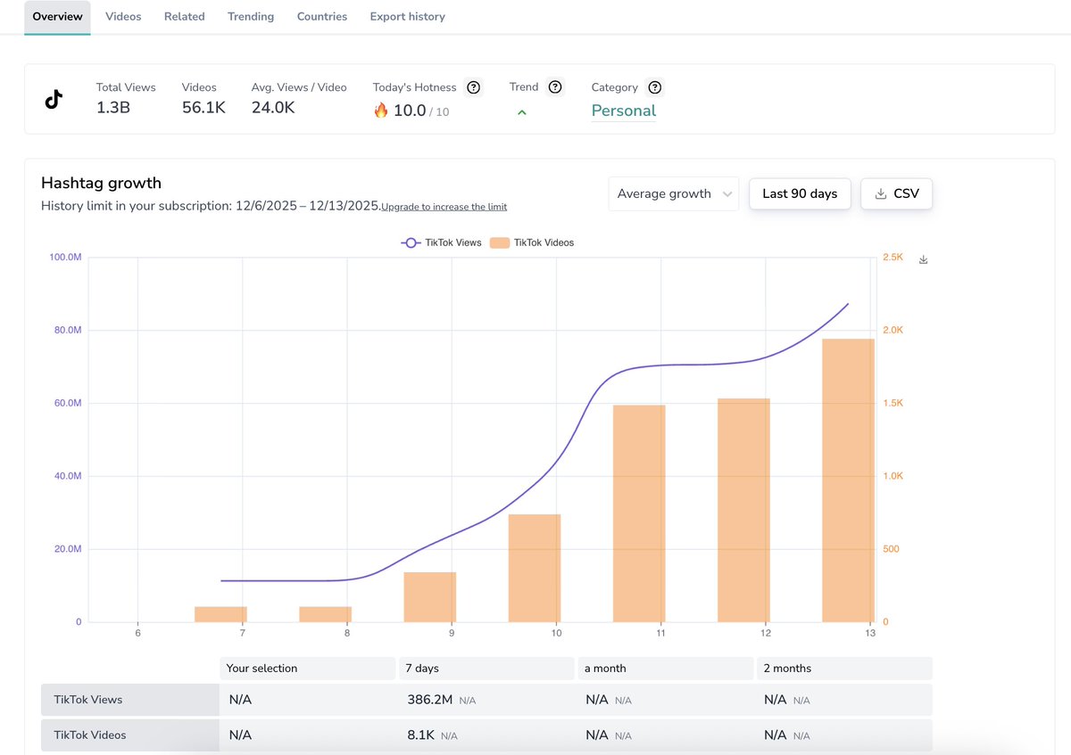Open the Export history tab

(x=407, y=16)
